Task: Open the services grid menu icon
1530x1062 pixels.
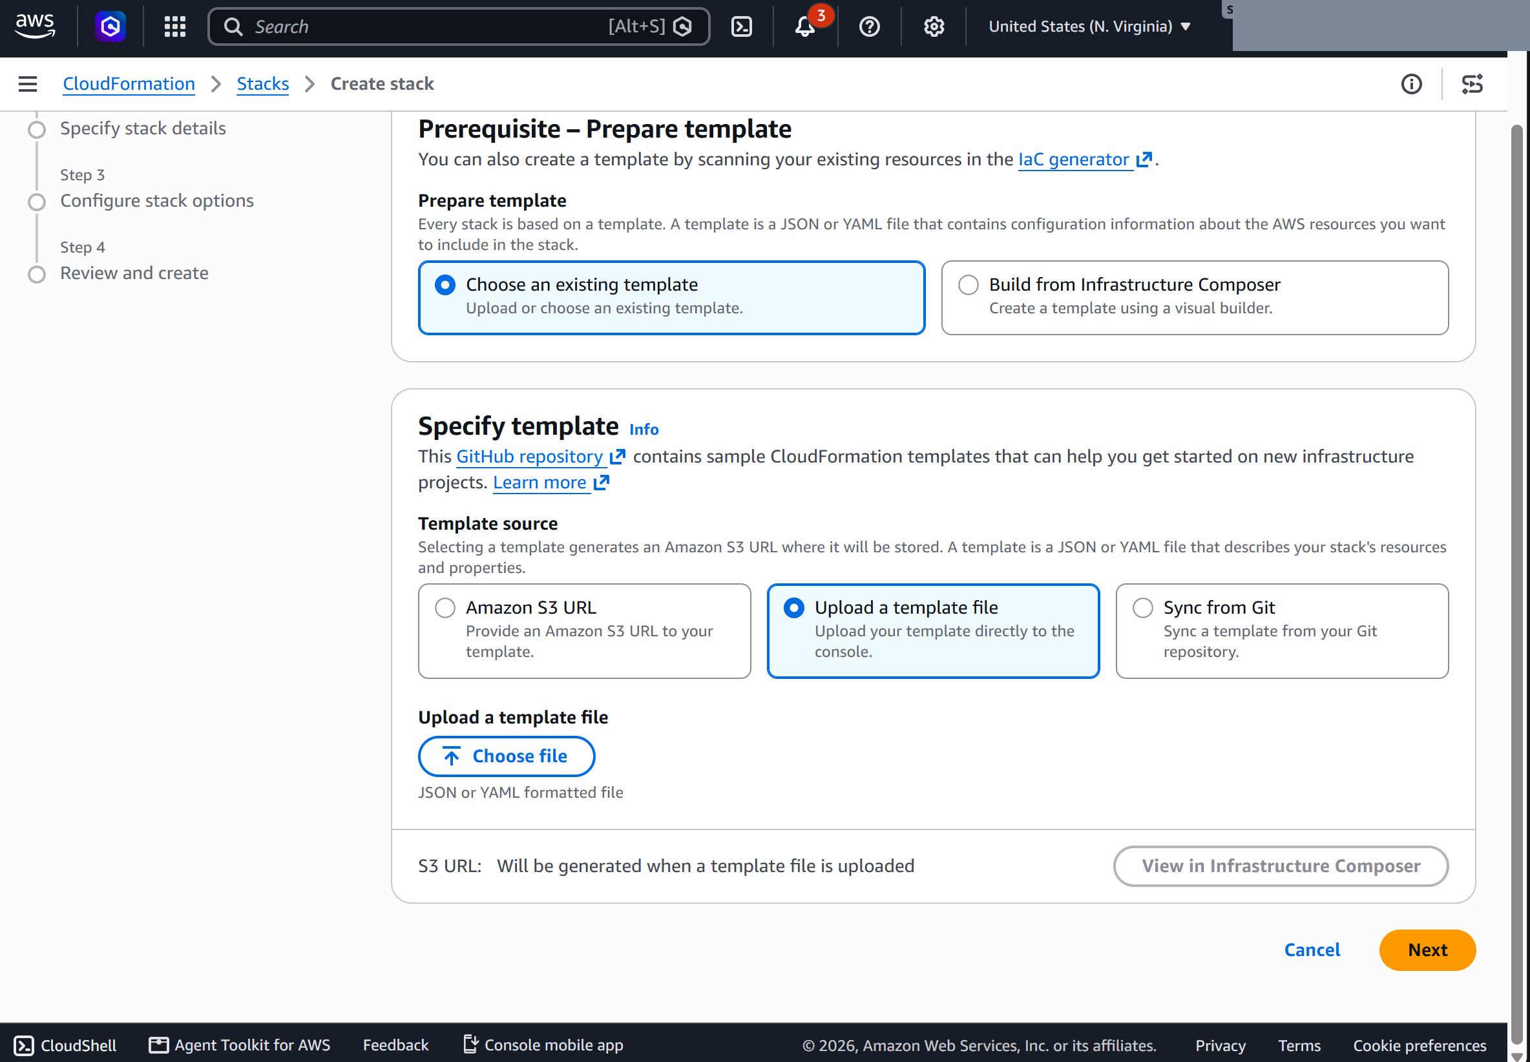Action: click(175, 26)
